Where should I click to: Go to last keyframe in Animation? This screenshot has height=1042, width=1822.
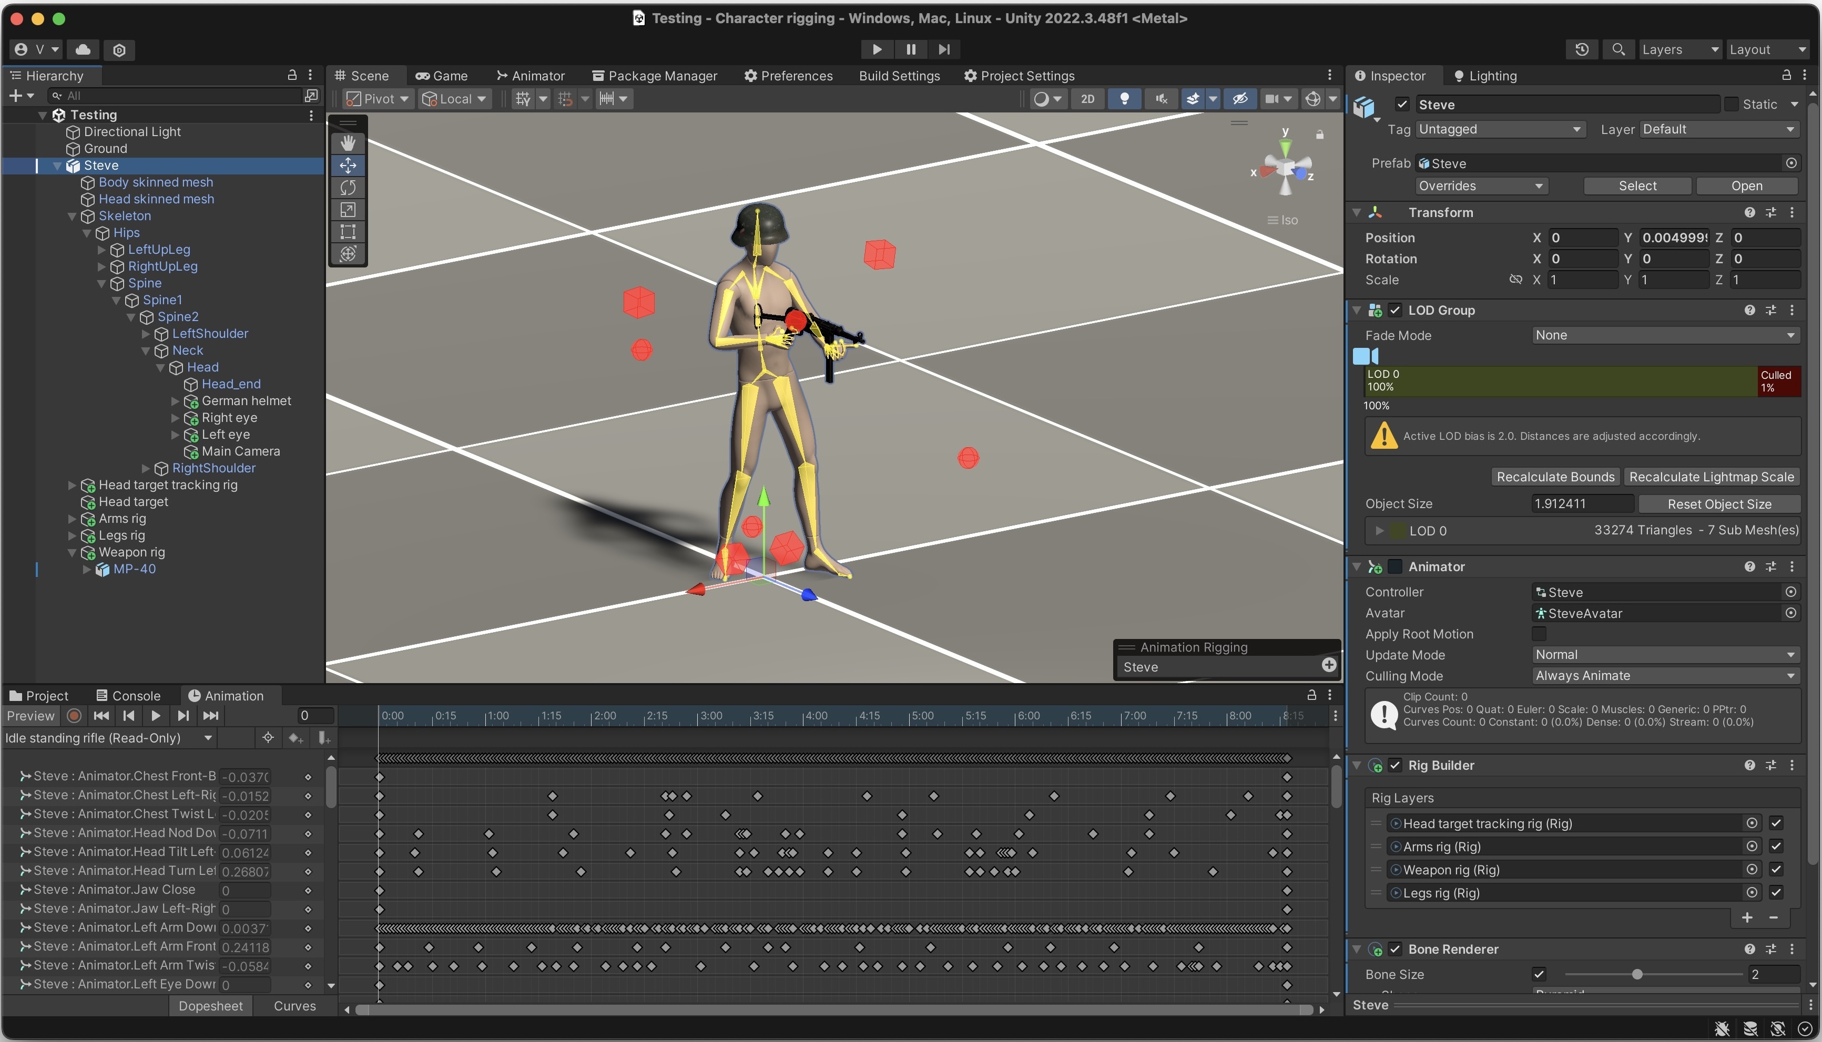(210, 716)
